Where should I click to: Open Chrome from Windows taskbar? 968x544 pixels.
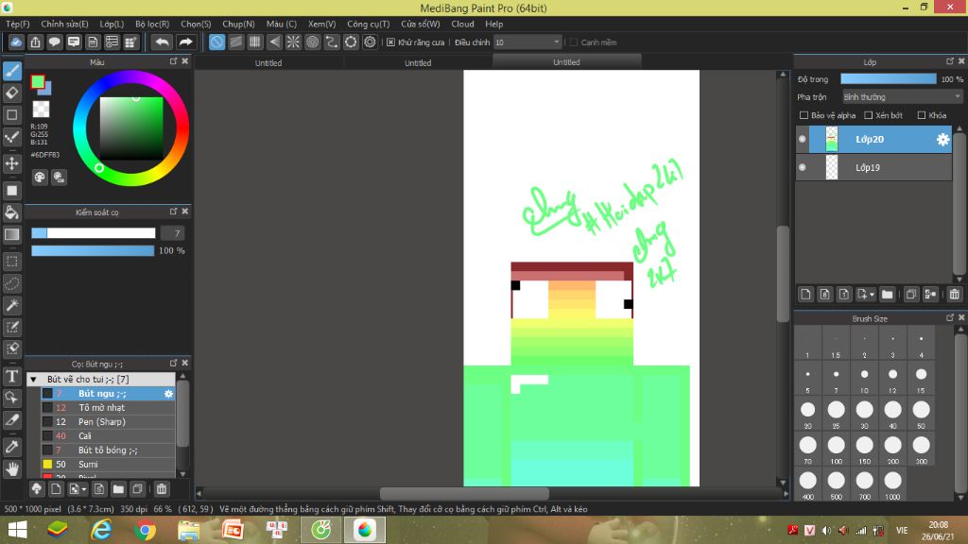click(x=145, y=530)
